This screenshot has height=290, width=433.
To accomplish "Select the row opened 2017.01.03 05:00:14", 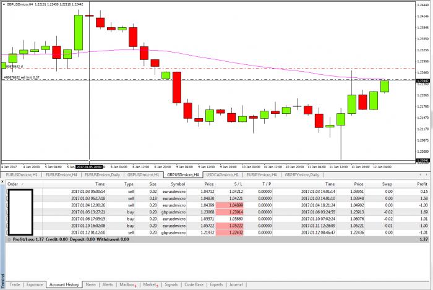I will click(217, 192).
